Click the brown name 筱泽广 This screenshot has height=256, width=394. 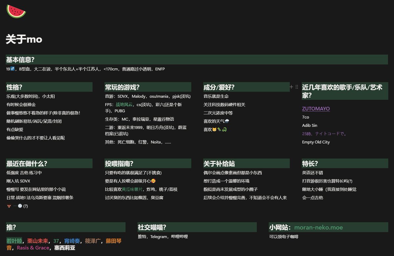[93, 241]
